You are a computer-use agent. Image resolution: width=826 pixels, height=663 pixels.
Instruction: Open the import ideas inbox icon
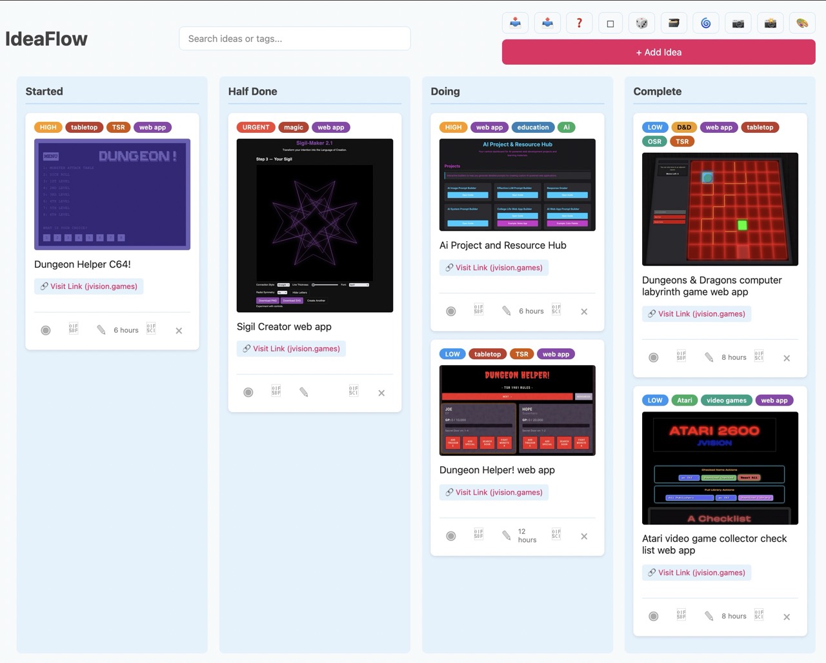(515, 23)
